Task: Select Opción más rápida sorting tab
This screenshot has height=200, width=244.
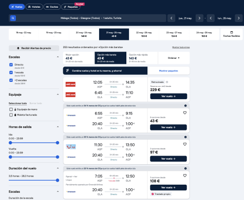Action: pyautogui.click(x=142, y=58)
